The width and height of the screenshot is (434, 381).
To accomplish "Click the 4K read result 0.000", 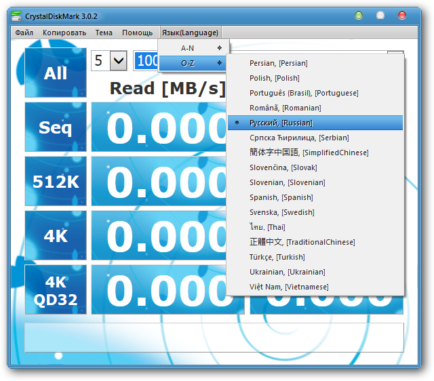I will (x=159, y=235).
